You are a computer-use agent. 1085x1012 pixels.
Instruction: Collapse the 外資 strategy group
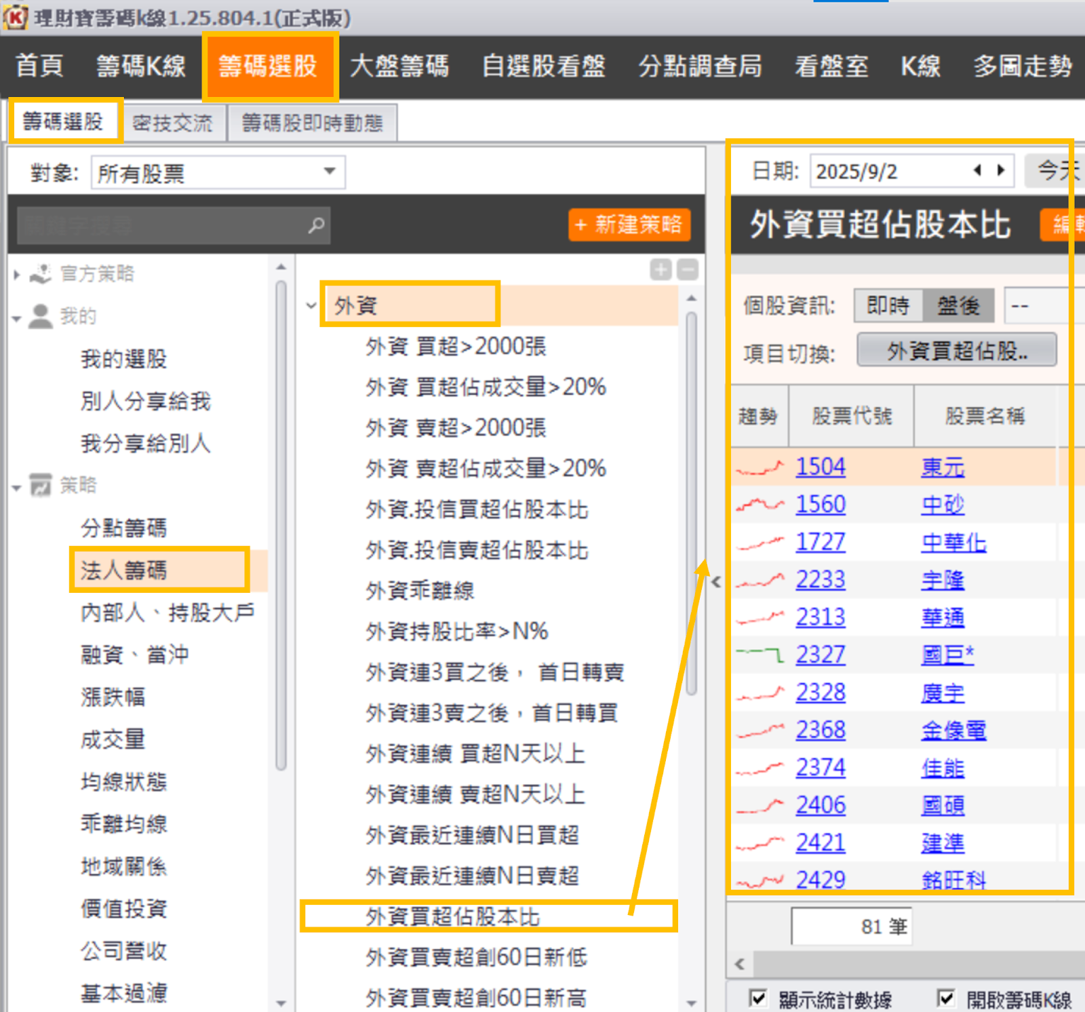tap(311, 305)
